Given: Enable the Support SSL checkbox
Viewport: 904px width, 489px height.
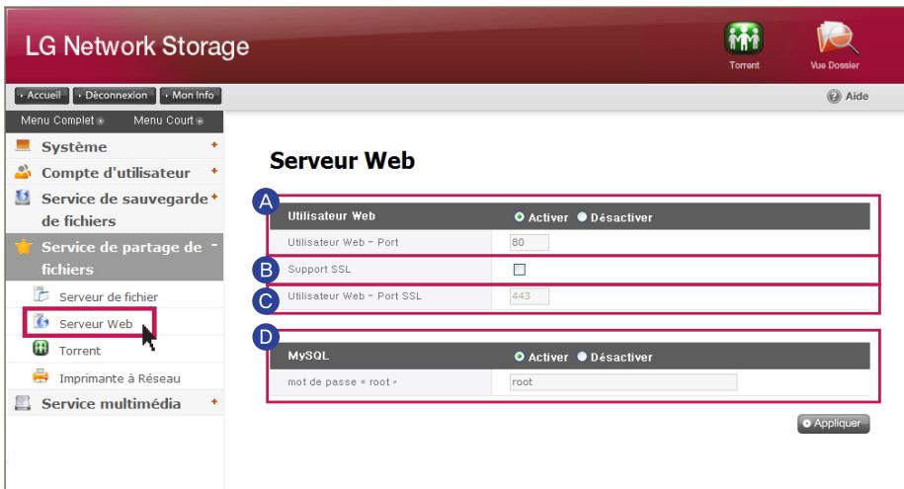Looking at the screenshot, I should (520, 270).
